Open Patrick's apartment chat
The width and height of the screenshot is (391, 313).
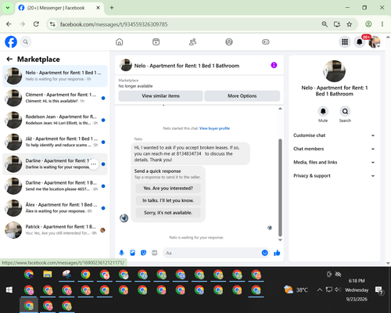coord(55,230)
